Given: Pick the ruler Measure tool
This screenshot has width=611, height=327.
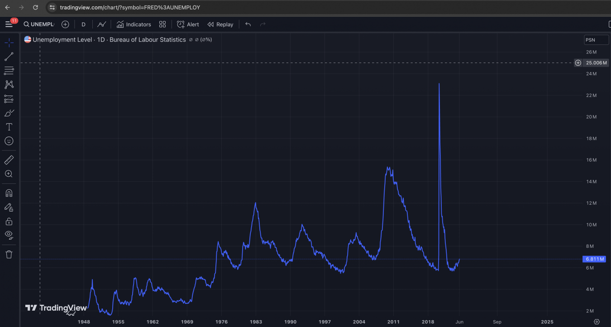Looking at the screenshot, I should point(9,160).
